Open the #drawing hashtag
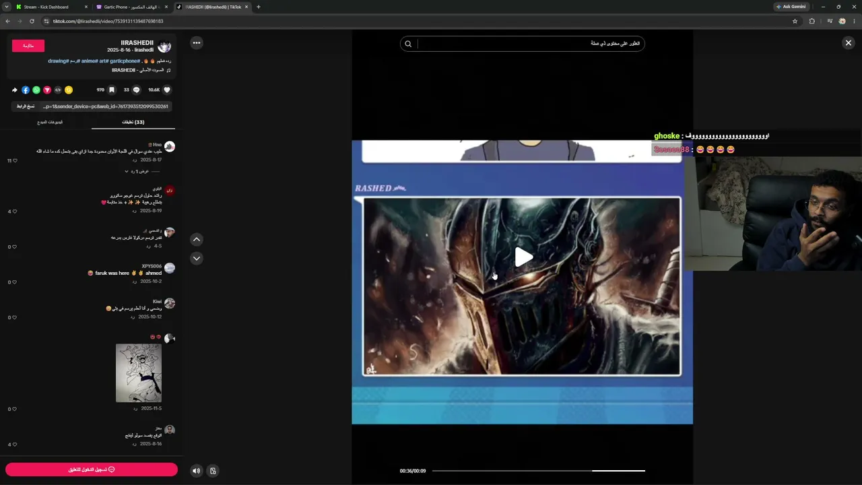The image size is (862, 485). (58, 61)
